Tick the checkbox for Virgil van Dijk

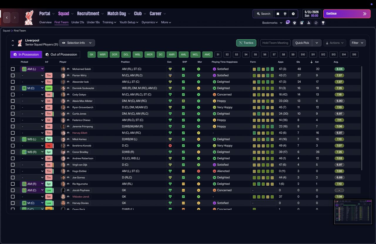[13, 165]
